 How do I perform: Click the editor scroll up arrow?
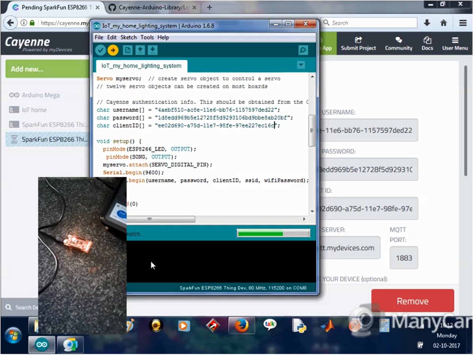click(x=312, y=77)
